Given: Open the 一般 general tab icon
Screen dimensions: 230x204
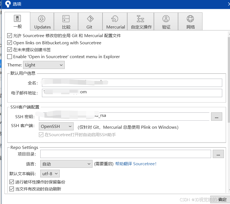Looking at the screenshot, I should (x=17, y=19).
